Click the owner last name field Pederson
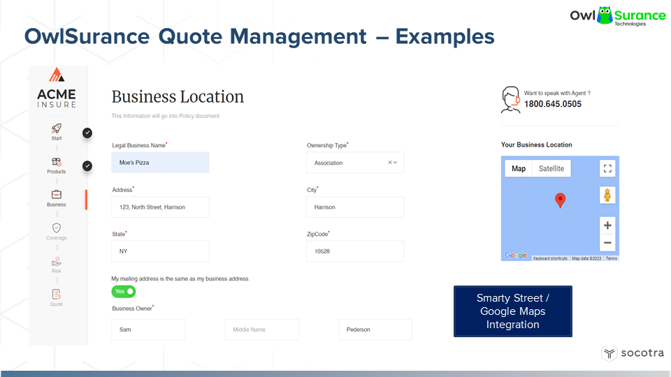Viewport: 671px width, 377px height. 375,330
